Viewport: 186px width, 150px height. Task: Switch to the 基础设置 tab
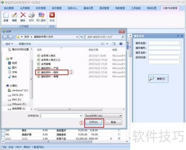tap(88, 8)
